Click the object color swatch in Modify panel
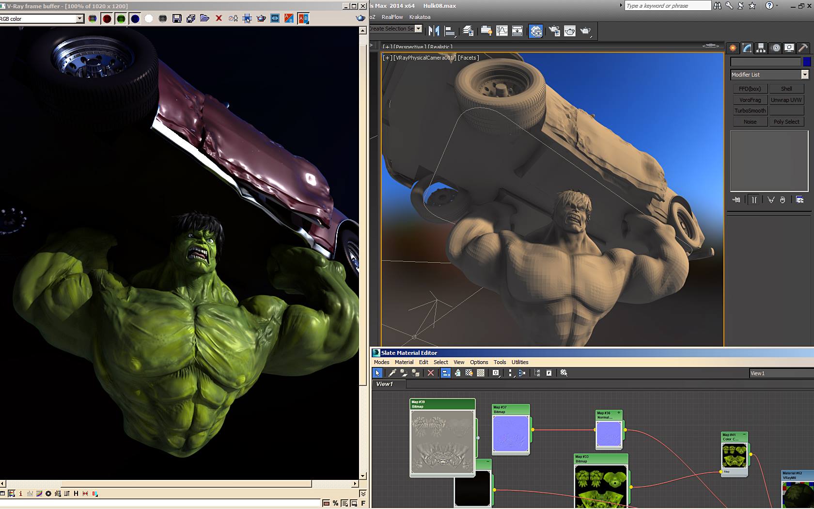814x509 pixels. (807, 62)
